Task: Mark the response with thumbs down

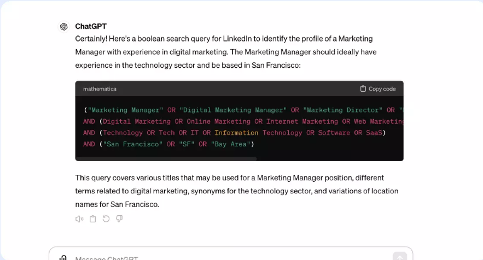Action: click(119, 219)
